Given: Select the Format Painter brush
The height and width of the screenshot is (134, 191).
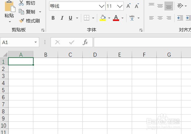Looking at the screenshot, I should pyautogui.click(x=30, y=21).
